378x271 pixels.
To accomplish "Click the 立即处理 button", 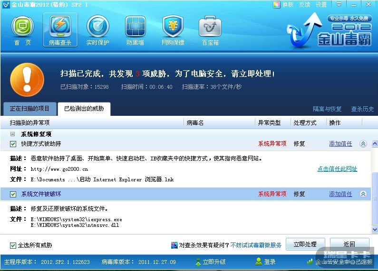I will (x=305, y=244).
